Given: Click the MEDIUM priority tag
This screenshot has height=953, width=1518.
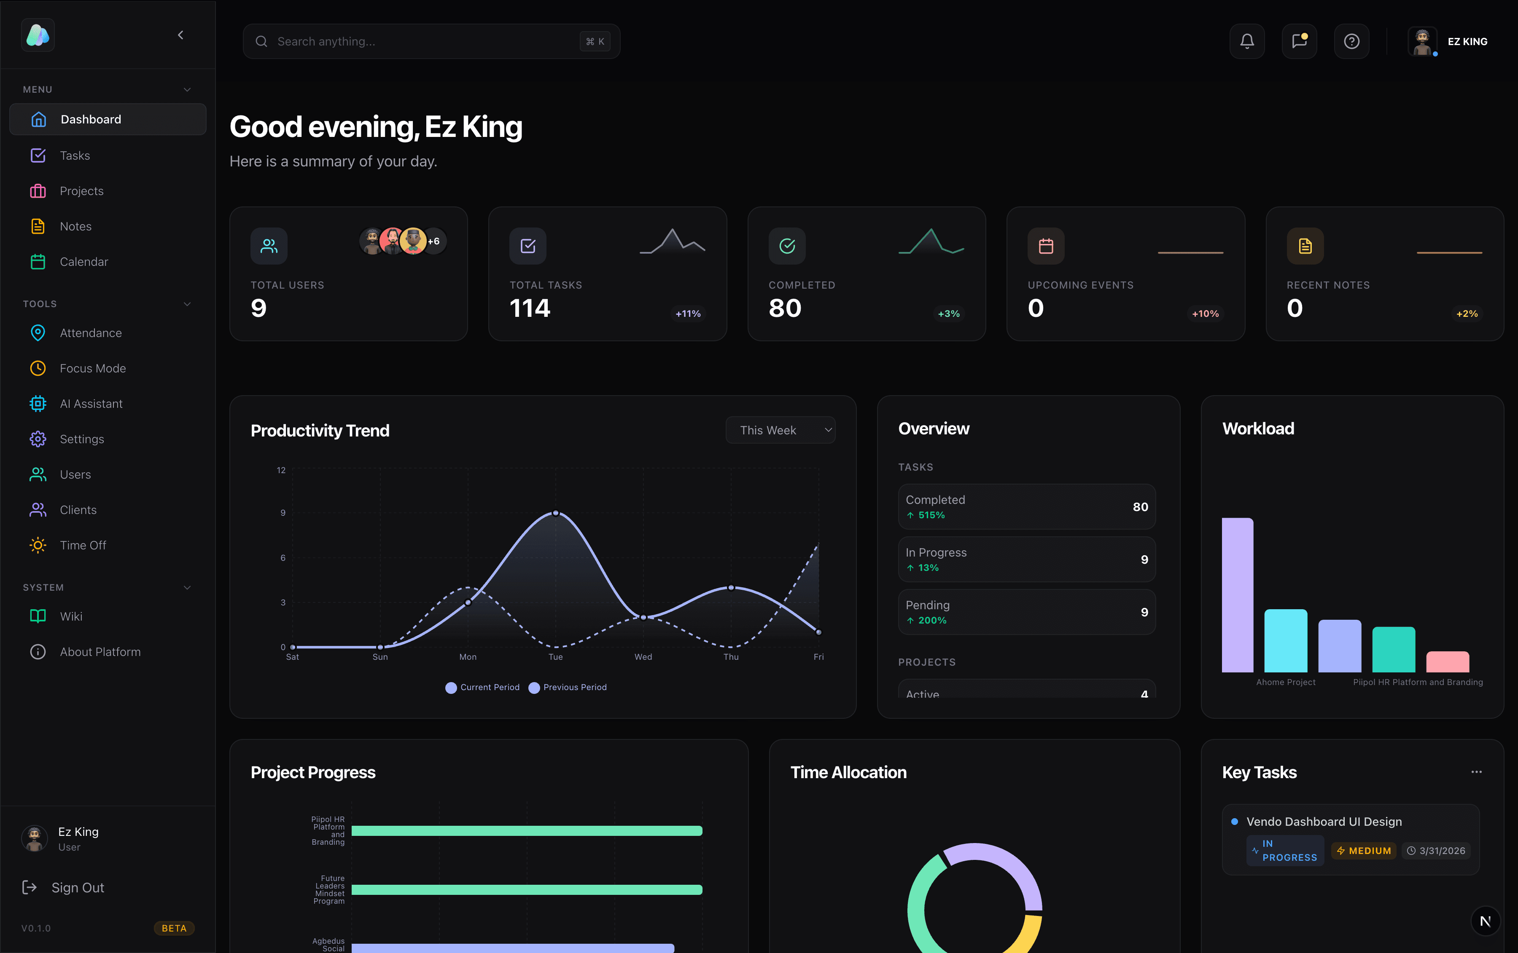Looking at the screenshot, I should (1364, 850).
